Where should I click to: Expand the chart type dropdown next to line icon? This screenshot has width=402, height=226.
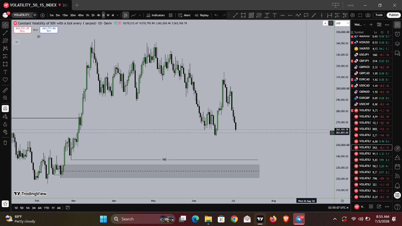(140, 15)
